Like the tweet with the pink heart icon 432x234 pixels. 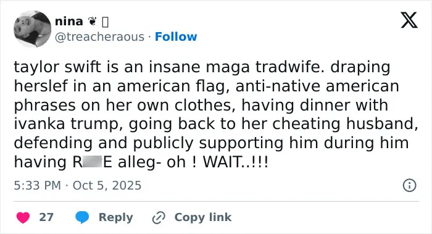[x=23, y=217]
